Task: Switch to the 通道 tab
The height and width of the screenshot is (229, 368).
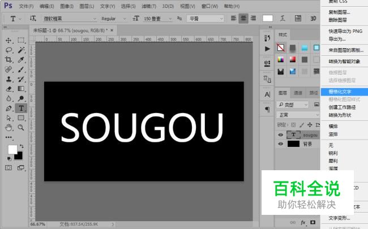Action: pyautogui.click(x=298, y=93)
